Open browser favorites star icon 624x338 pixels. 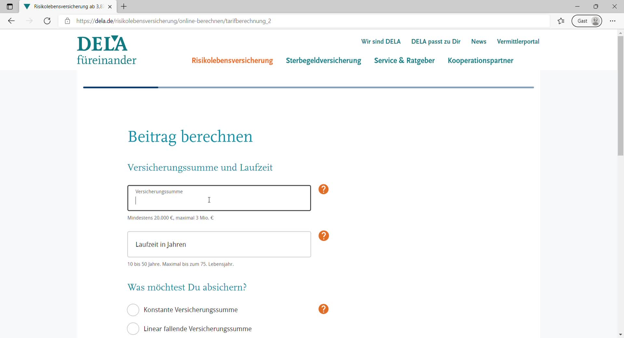coord(561,21)
